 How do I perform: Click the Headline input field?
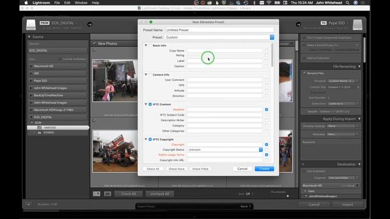pos(225,109)
